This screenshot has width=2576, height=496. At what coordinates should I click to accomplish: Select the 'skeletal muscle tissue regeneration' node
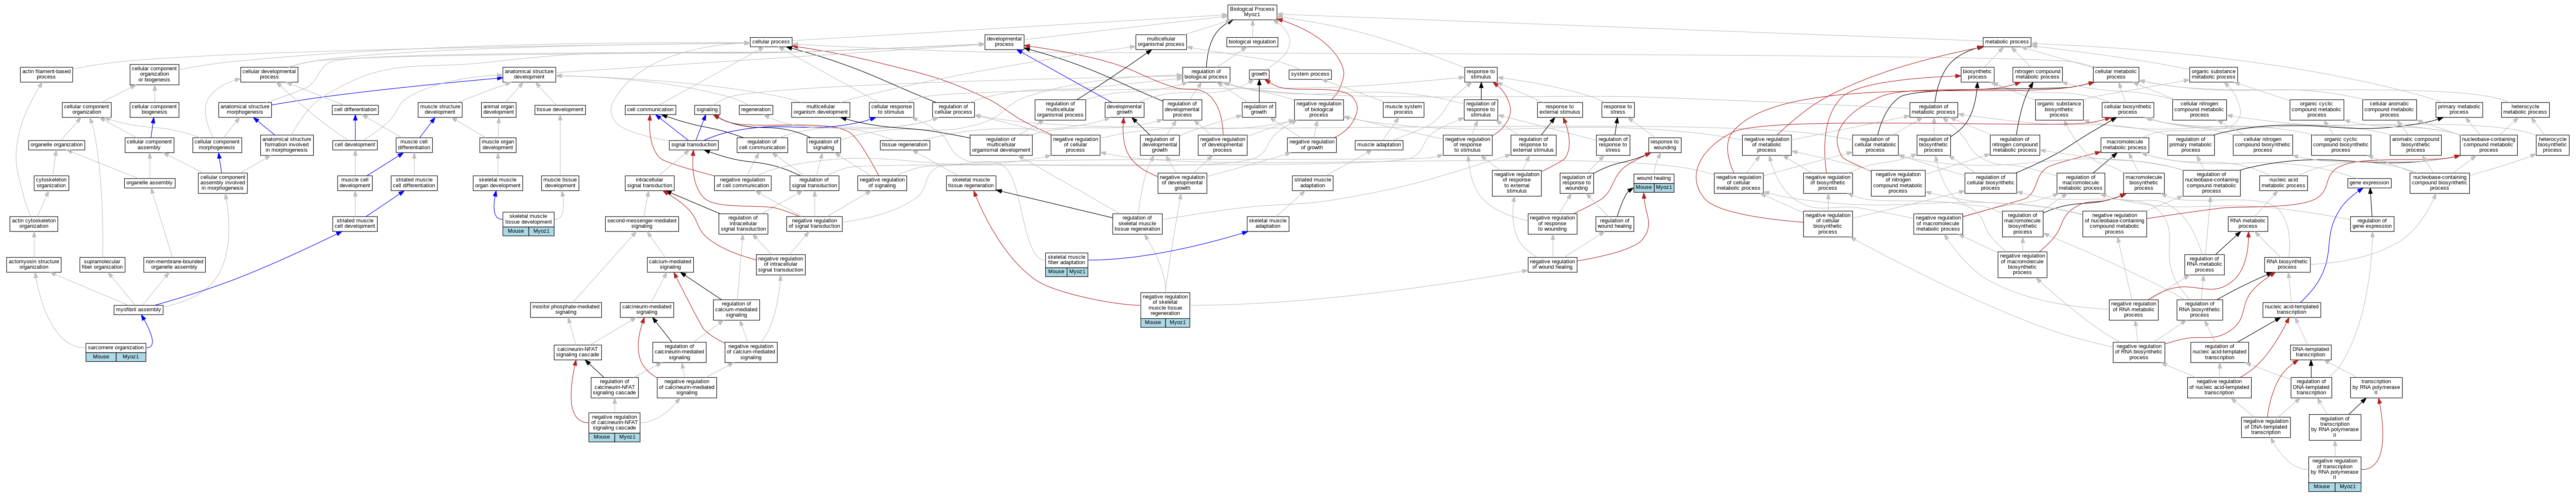click(971, 183)
